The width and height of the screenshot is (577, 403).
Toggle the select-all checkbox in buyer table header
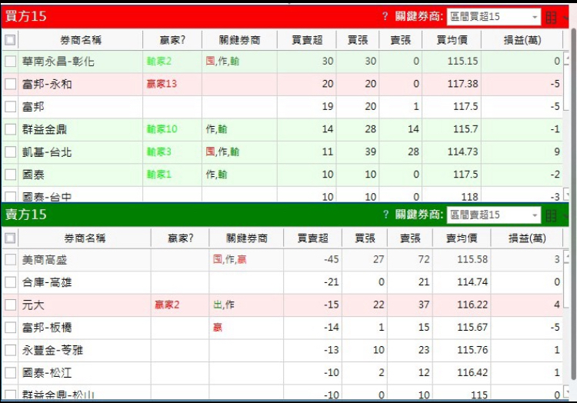[10, 40]
